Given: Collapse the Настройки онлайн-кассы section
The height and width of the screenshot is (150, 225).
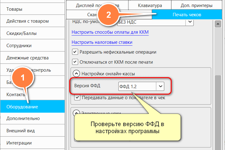Looking at the screenshot, I should pos(75,73).
